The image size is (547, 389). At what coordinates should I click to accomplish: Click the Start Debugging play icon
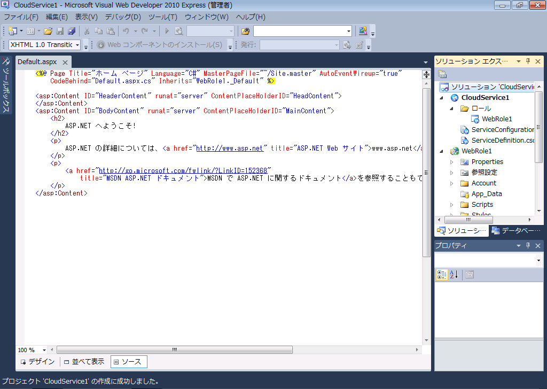tap(167, 31)
